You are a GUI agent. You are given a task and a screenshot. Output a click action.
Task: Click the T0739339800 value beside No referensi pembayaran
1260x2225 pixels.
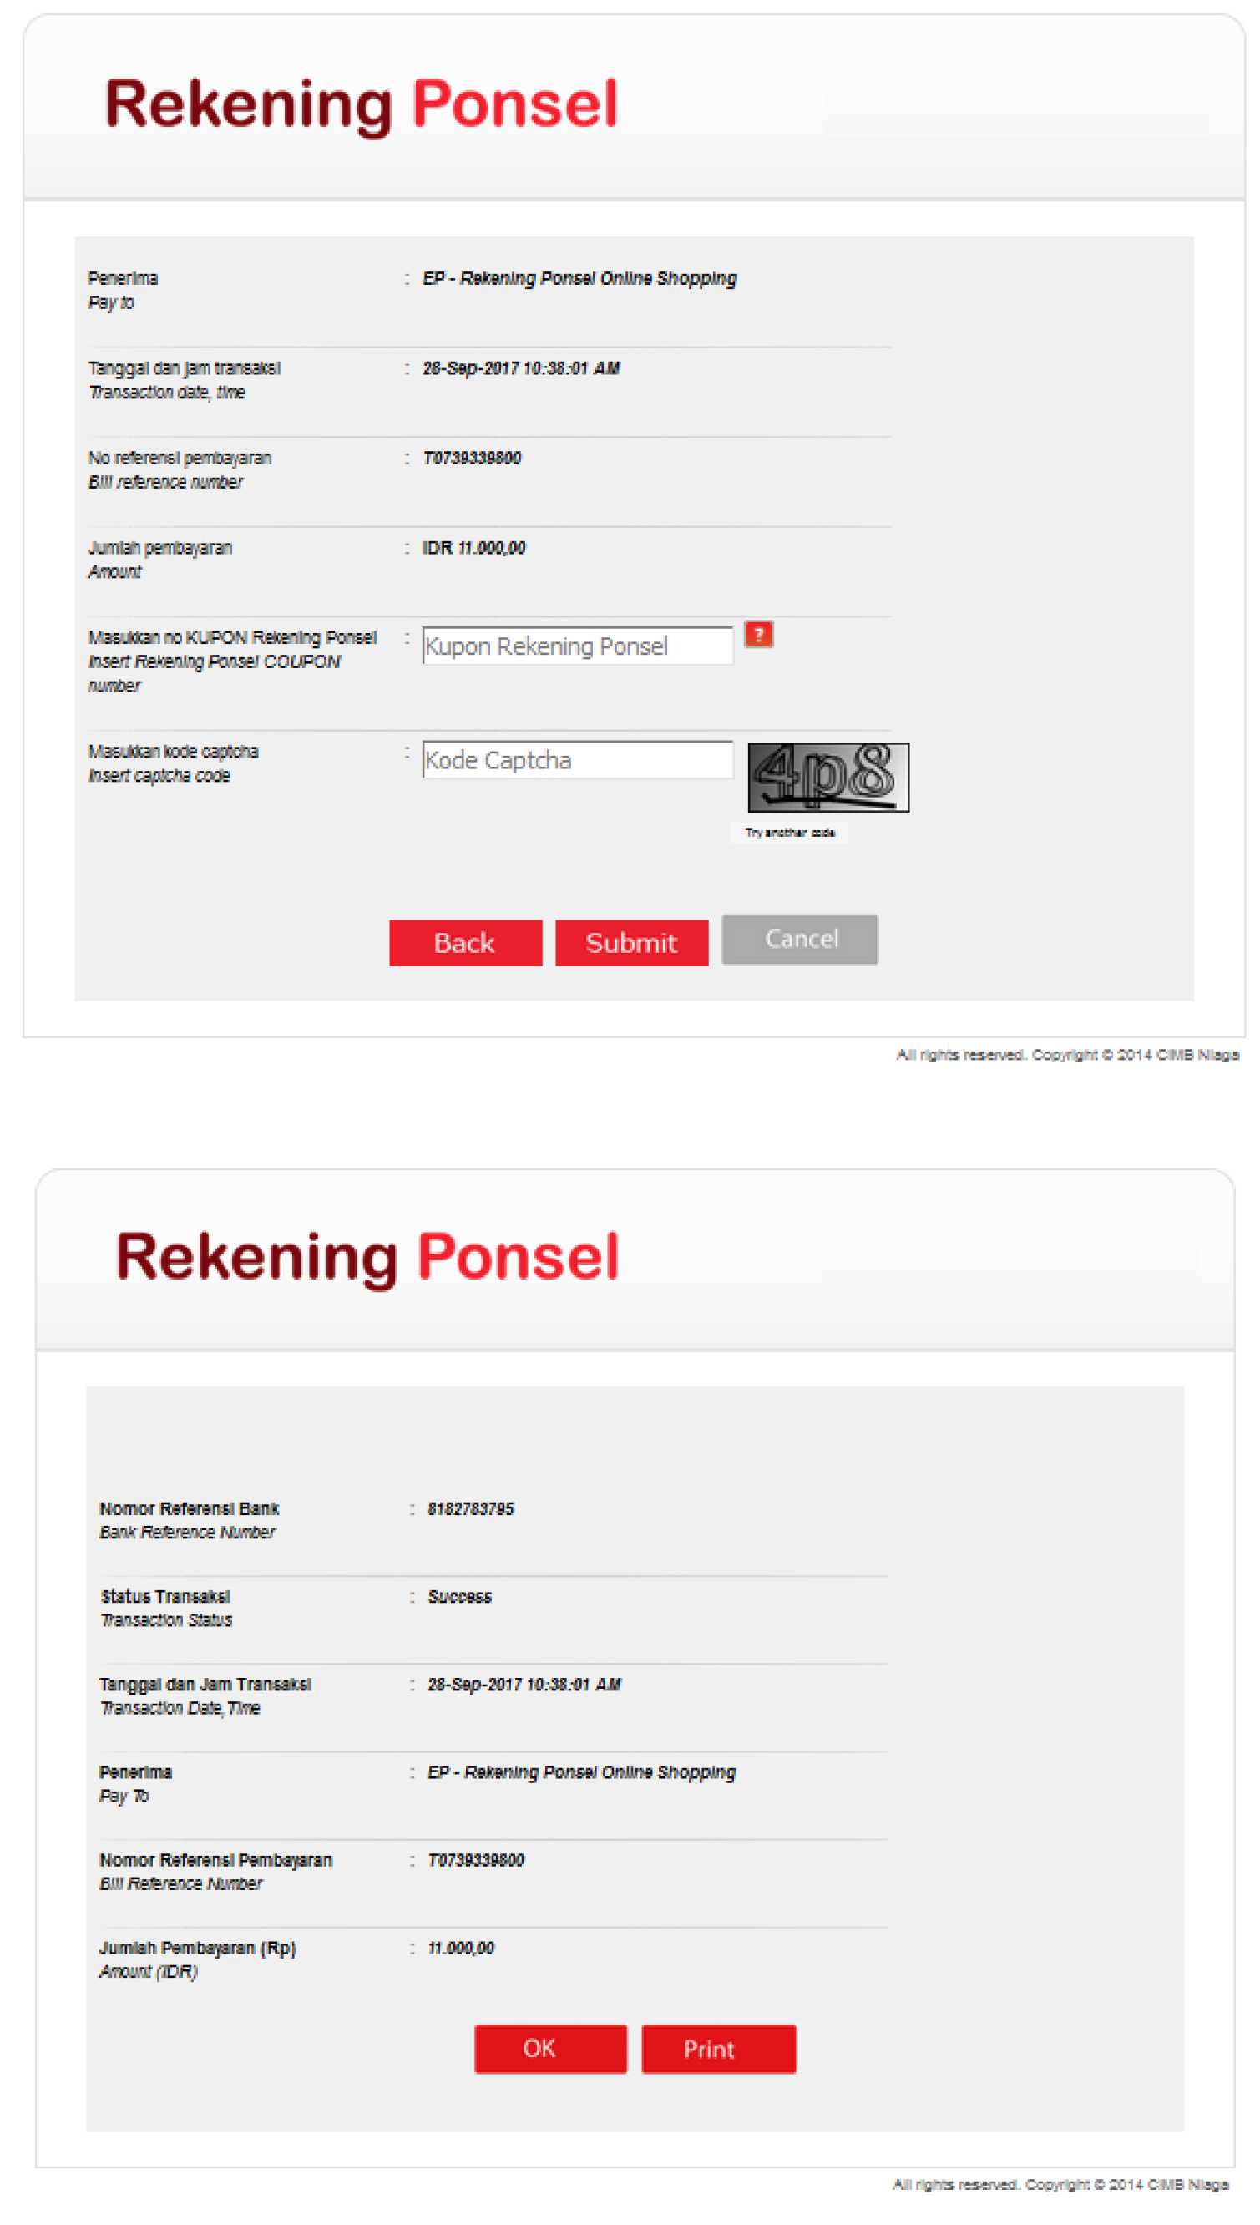point(472,458)
